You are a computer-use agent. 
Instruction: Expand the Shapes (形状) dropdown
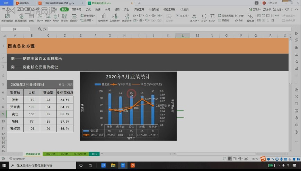coord(56,18)
